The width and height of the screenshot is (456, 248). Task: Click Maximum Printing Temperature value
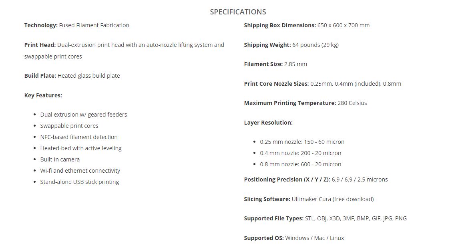pos(352,103)
